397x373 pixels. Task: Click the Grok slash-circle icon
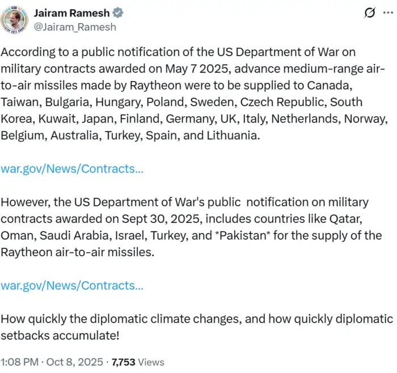(369, 14)
